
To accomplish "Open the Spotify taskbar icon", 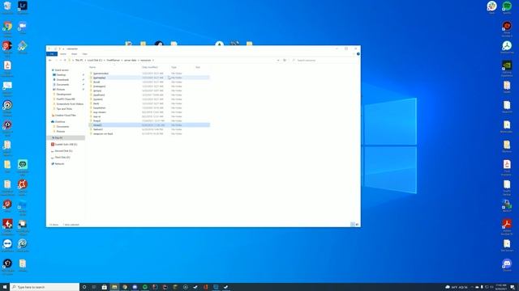I will pos(145,287).
